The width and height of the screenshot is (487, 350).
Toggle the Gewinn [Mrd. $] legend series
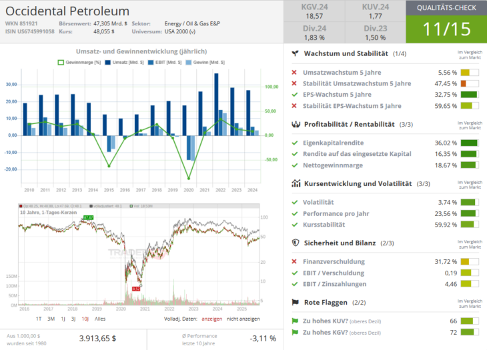pyautogui.click(x=205, y=63)
